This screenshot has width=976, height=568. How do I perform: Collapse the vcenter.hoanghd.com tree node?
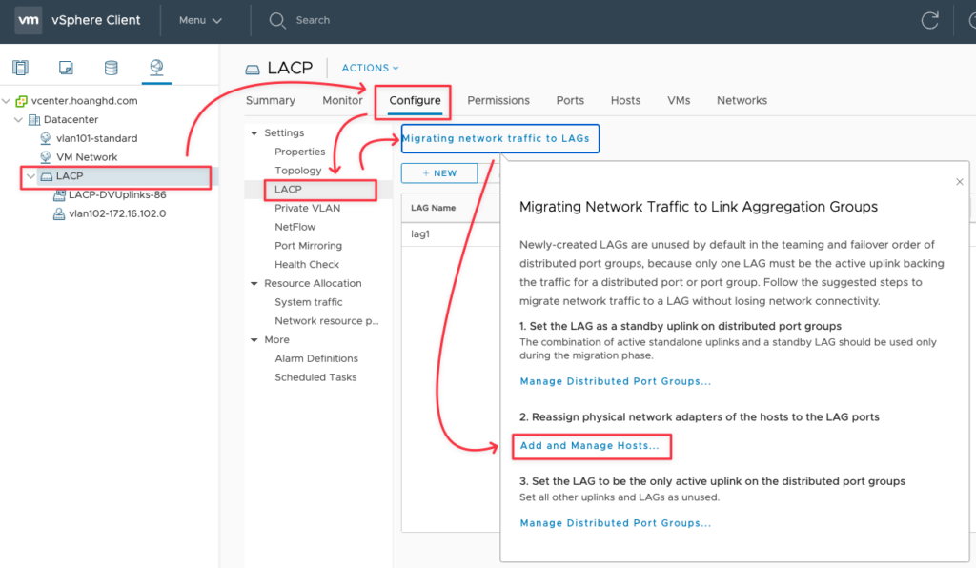click(x=7, y=101)
